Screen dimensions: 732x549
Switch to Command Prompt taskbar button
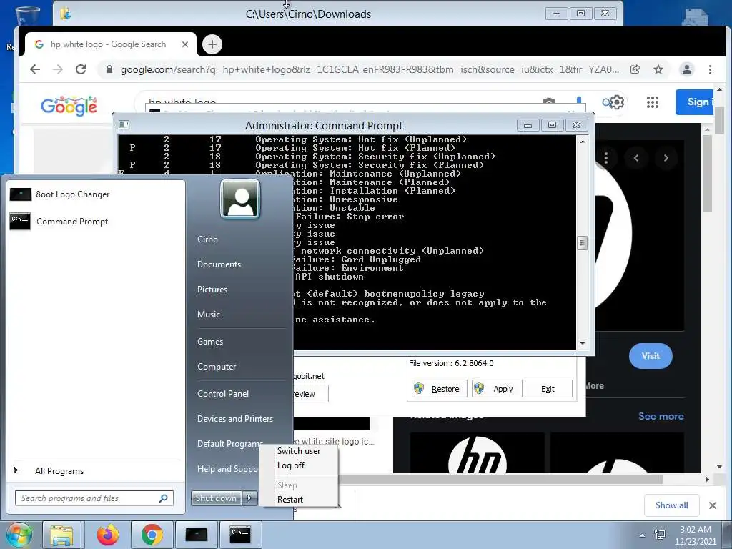tap(240, 535)
